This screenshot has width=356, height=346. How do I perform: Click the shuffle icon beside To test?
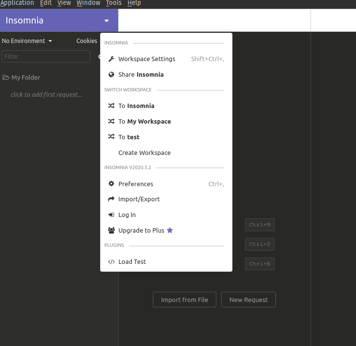(x=111, y=137)
